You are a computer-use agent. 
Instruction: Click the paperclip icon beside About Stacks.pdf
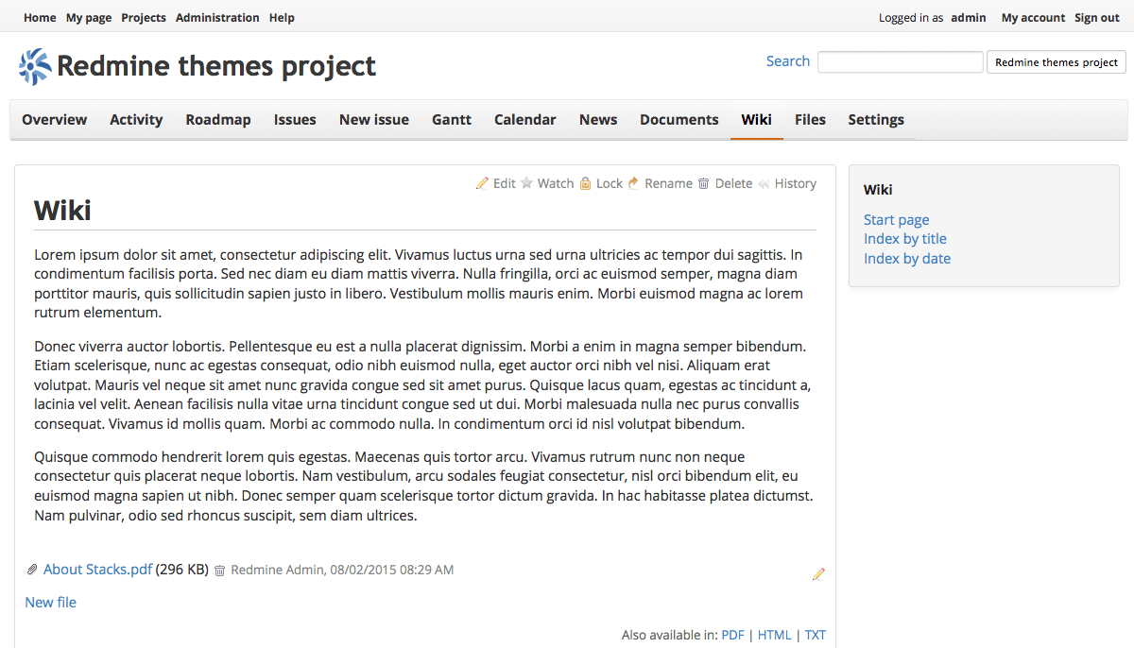coord(32,570)
